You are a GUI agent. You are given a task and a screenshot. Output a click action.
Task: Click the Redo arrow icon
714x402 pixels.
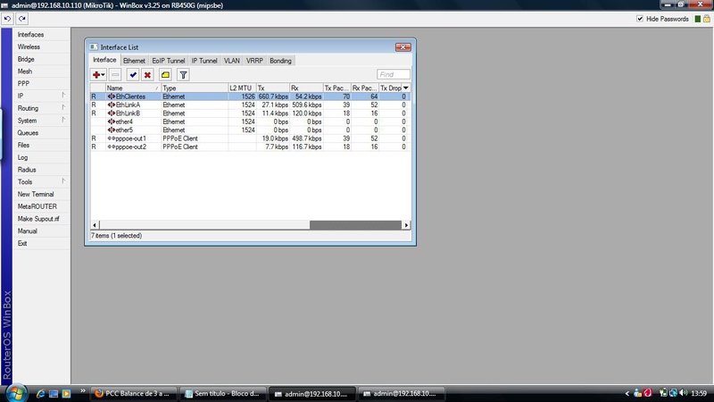click(21, 19)
